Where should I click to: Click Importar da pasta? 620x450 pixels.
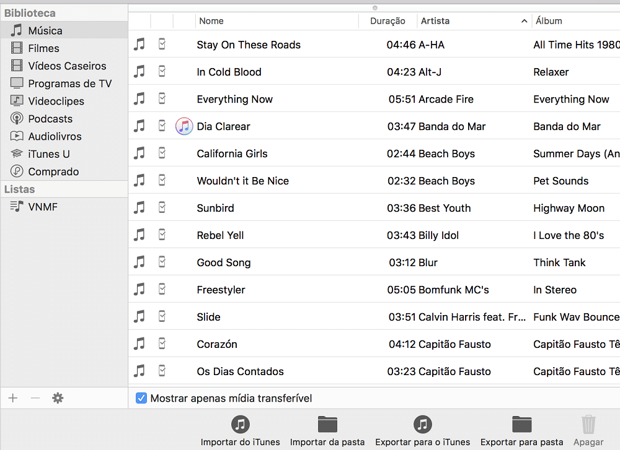click(327, 431)
